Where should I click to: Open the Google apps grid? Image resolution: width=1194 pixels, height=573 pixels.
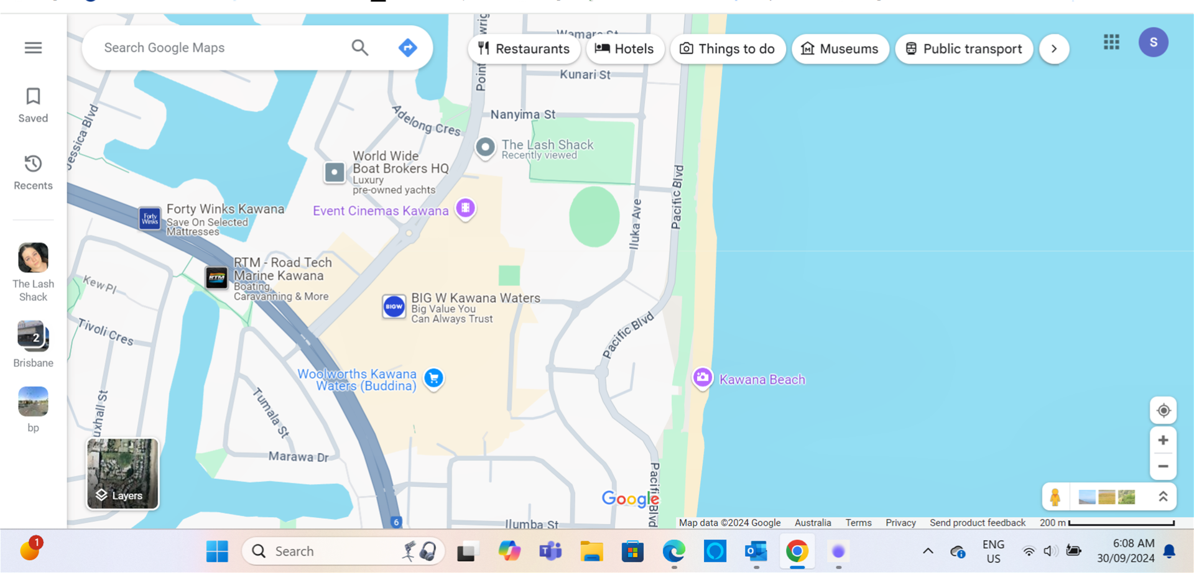pos(1111,42)
